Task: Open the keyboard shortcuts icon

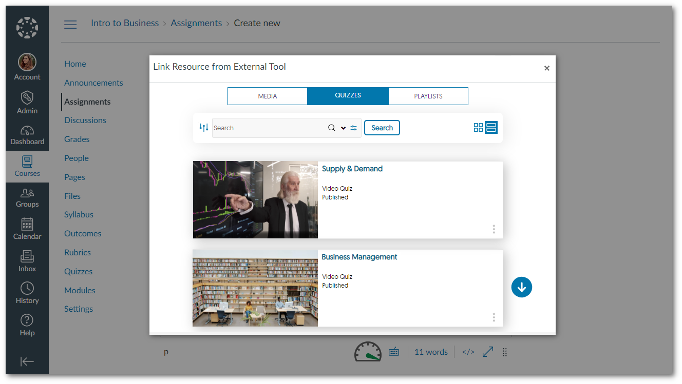Action: [394, 352]
